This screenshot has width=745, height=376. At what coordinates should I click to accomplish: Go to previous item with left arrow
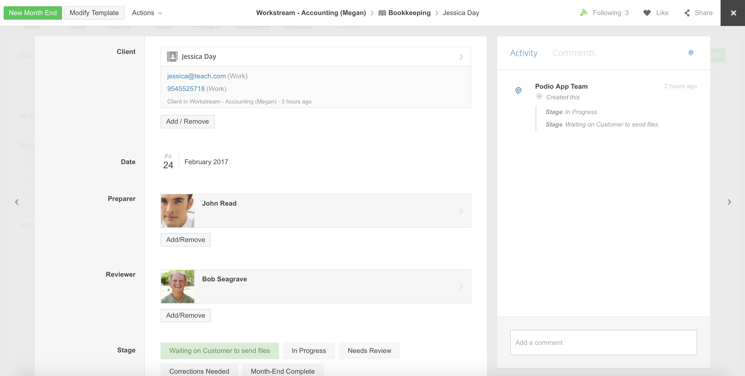[x=17, y=202]
